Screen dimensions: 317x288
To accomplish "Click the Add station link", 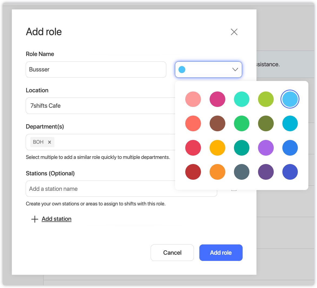I will point(57,219).
